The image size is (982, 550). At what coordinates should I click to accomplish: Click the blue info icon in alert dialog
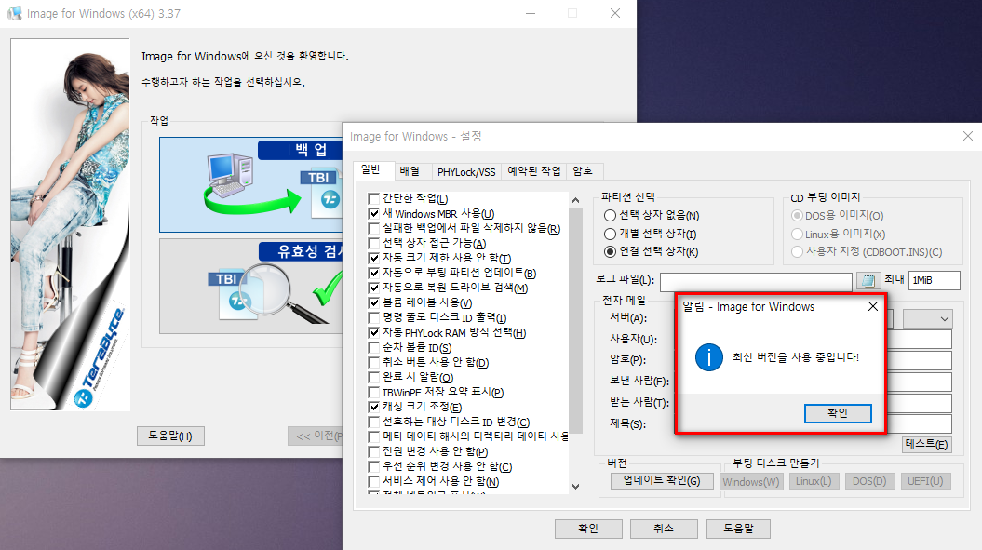(709, 357)
